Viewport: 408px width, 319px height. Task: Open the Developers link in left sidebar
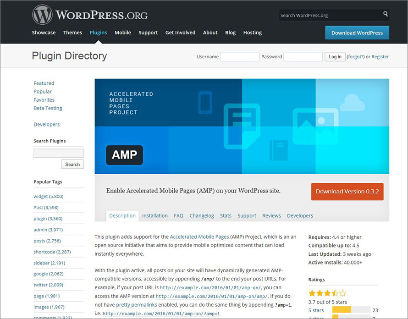[x=47, y=124]
